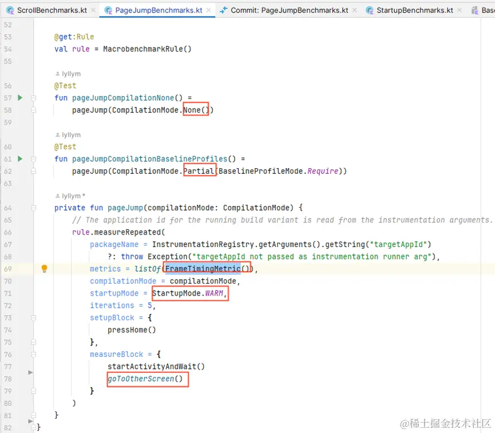Screen dimensions: 495x433
Task: Click Kotlin file icon on PageJumpBenchmarks.kt tab
Action: click(108, 10)
